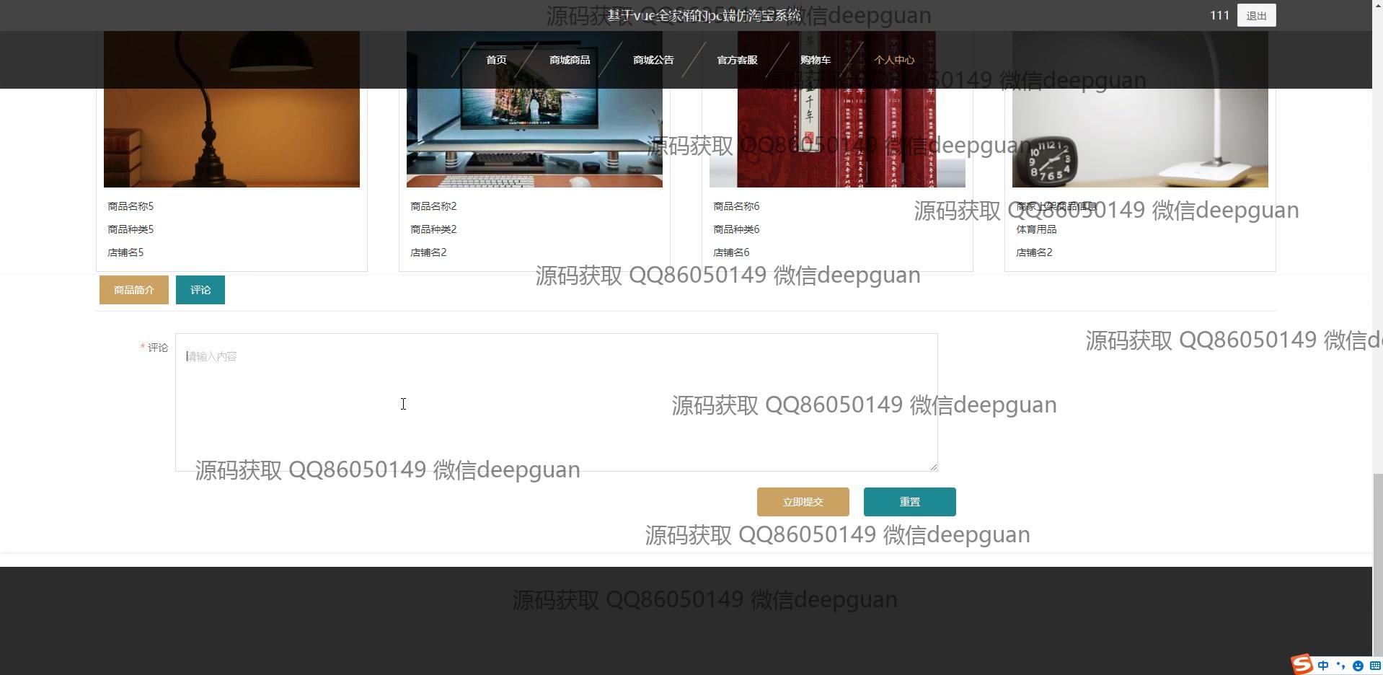Click the shop name 店铺名2 under 商品名称2
The image size is (1383, 675).
[x=428, y=252]
